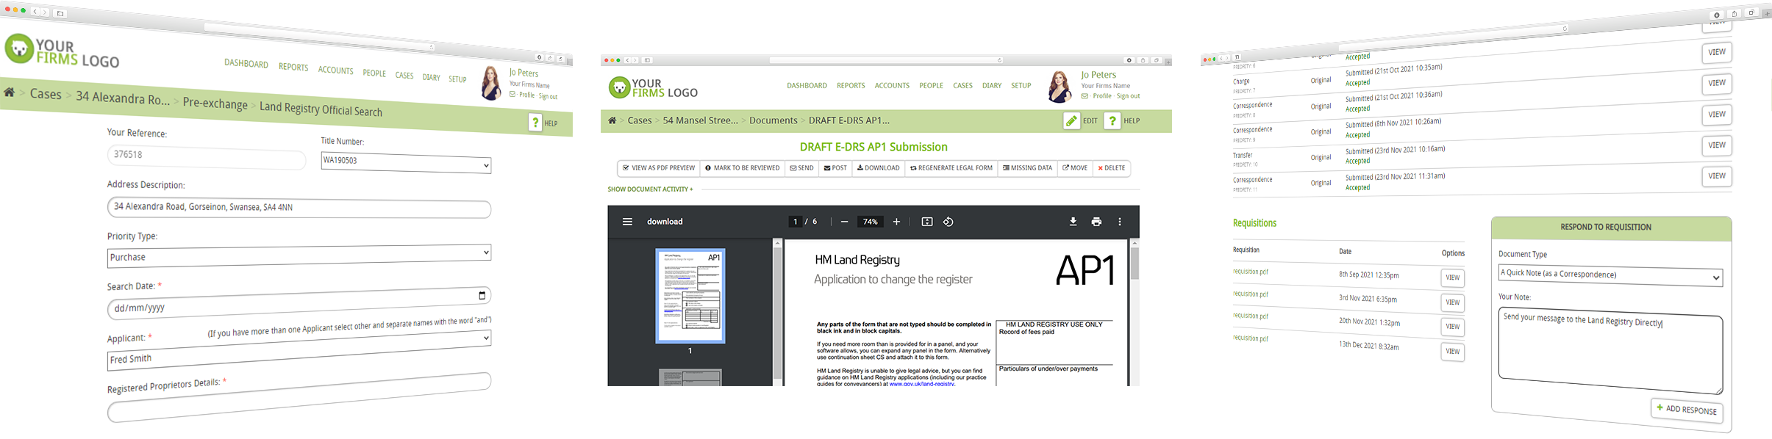Open Help question-mark icon on Official Search page

click(535, 123)
